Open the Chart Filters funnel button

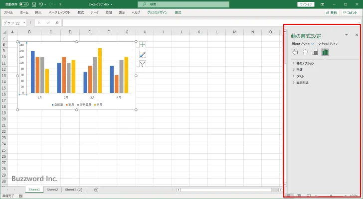pos(143,63)
